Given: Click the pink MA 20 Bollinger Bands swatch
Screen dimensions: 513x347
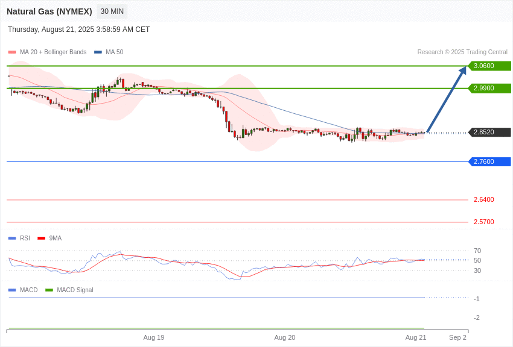Looking at the screenshot, I should 12,52.
